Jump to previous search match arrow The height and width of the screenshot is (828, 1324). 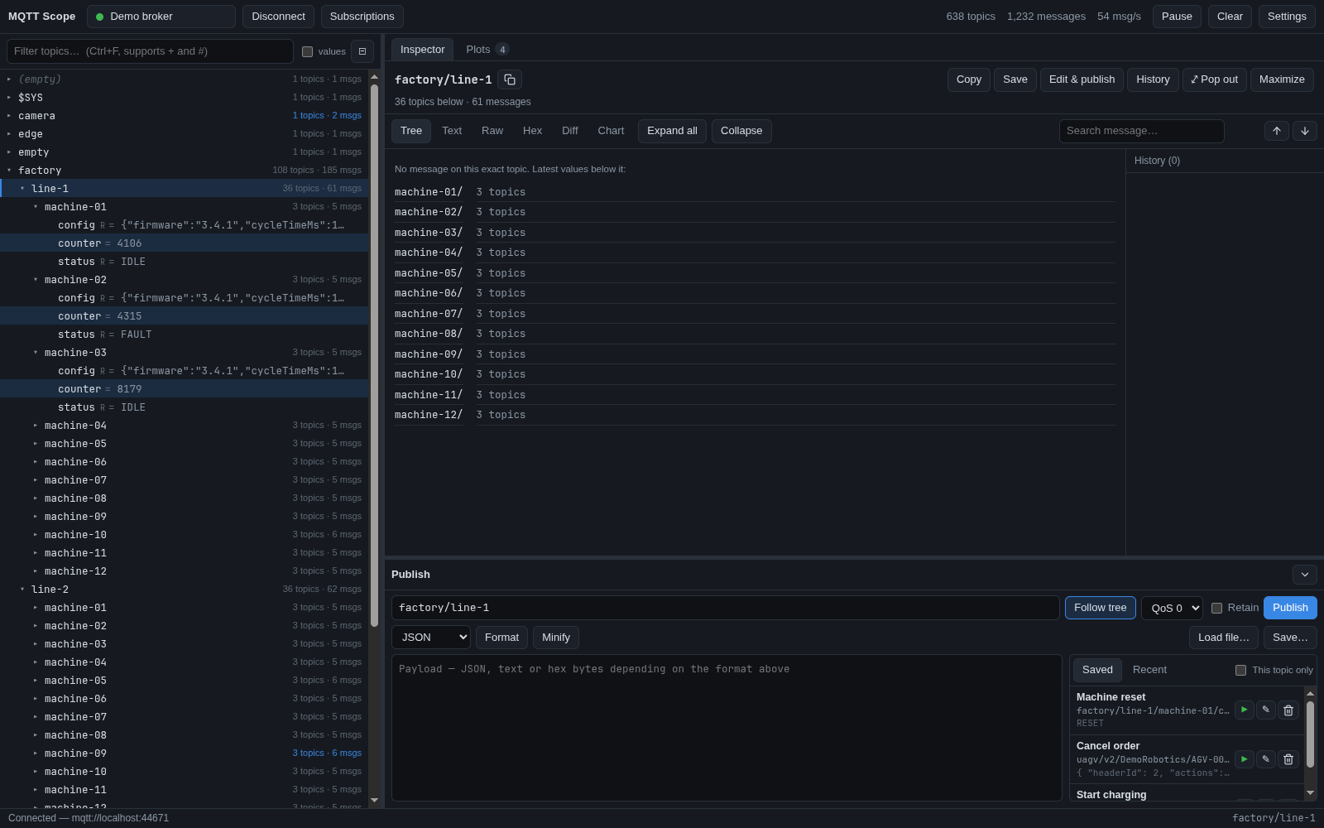pos(1277,131)
